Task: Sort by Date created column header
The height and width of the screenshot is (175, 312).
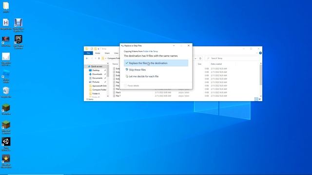Action: pyautogui.click(x=216, y=64)
